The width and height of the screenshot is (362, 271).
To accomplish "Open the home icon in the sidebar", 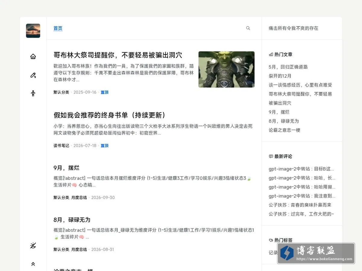I will click(x=33, y=56).
